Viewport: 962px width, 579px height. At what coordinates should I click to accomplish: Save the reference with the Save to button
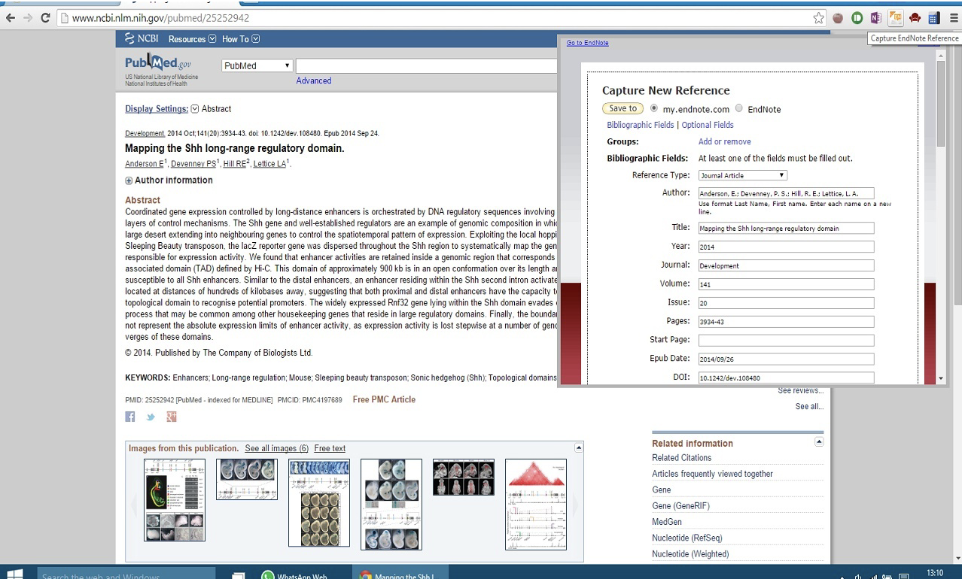click(x=623, y=108)
